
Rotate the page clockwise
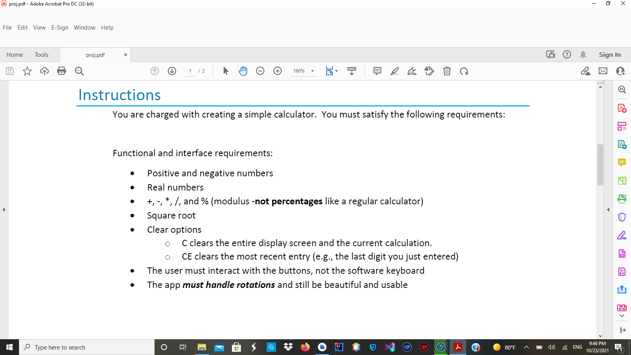[464, 71]
